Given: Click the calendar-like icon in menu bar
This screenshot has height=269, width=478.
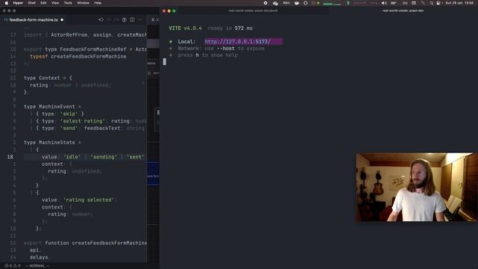Looking at the screenshot, I should 414,3.
